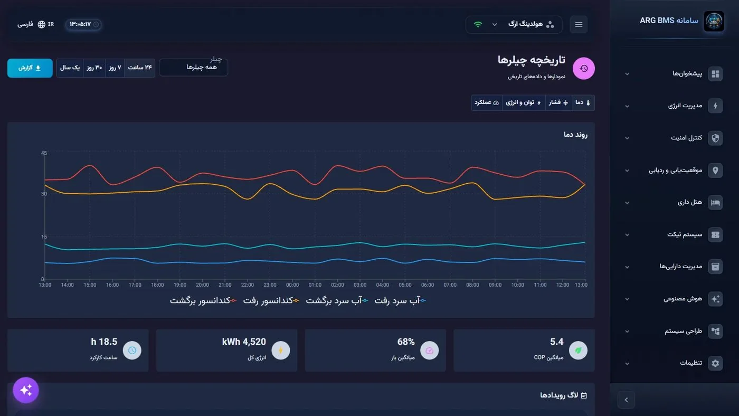Expand the مدیریت انرژی menu chevron
This screenshot has height=416, width=739.
pos(627,106)
